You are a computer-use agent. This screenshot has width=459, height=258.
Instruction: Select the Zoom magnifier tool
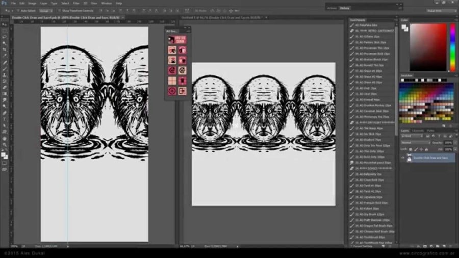click(x=5, y=144)
